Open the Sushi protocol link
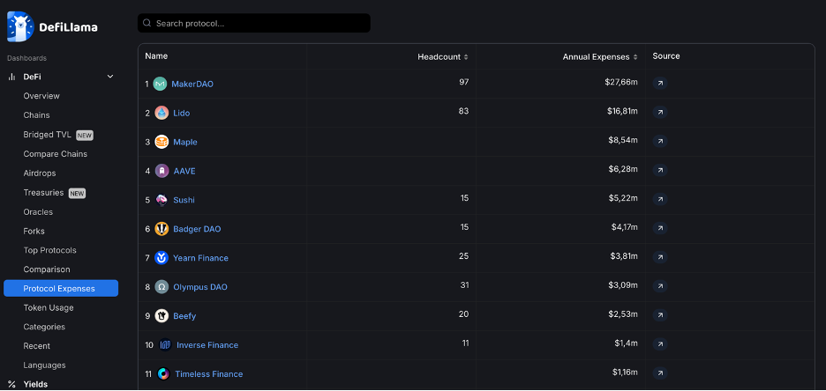Viewport: 826px width, 391px height. [184, 200]
